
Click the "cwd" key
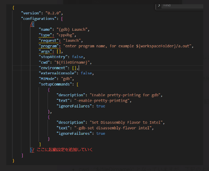[44, 62]
